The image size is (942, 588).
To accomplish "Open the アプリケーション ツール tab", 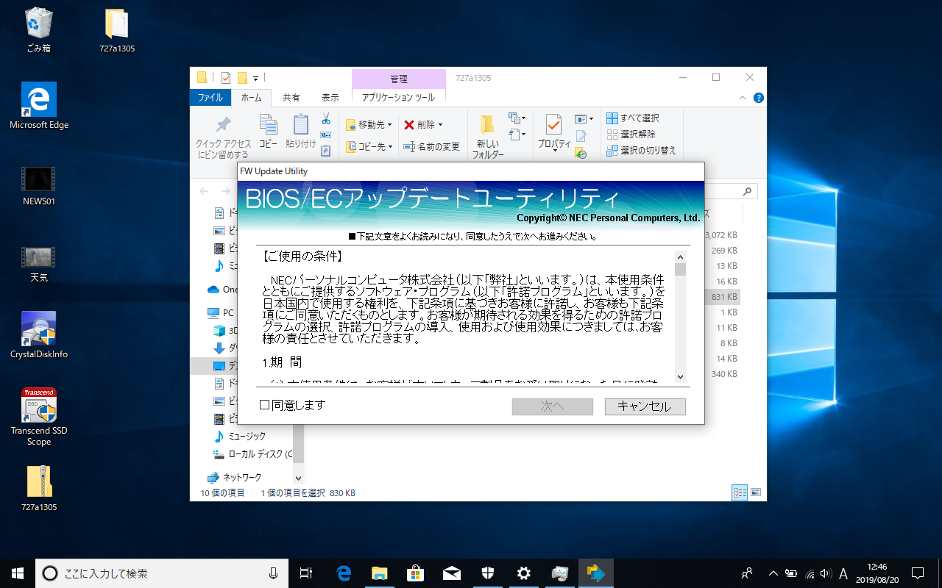I will coord(398,97).
